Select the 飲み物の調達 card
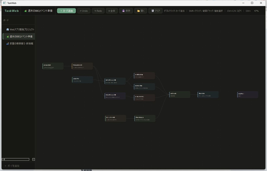Screen dimensions: 267x171 coord(144,87)
